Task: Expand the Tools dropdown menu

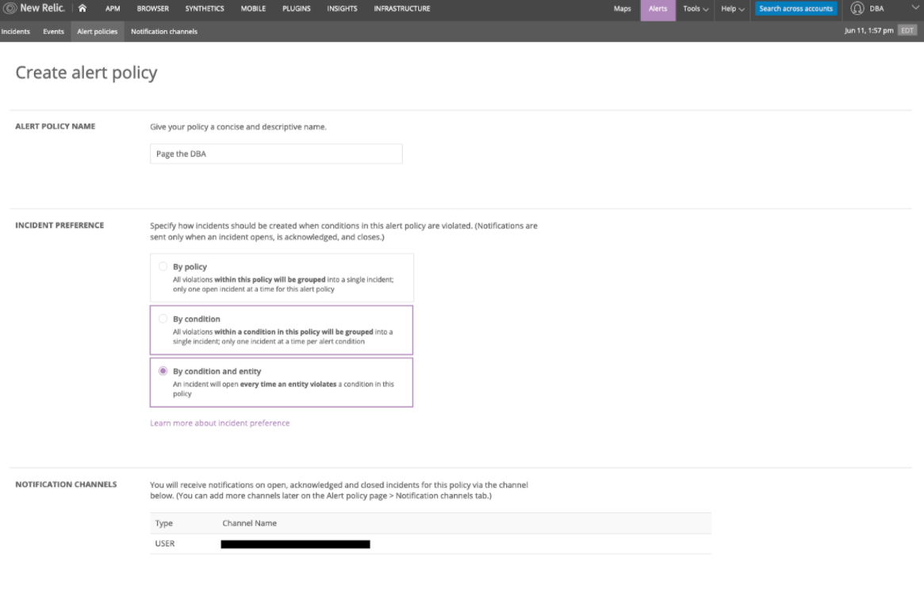Action: click(696, 9)
